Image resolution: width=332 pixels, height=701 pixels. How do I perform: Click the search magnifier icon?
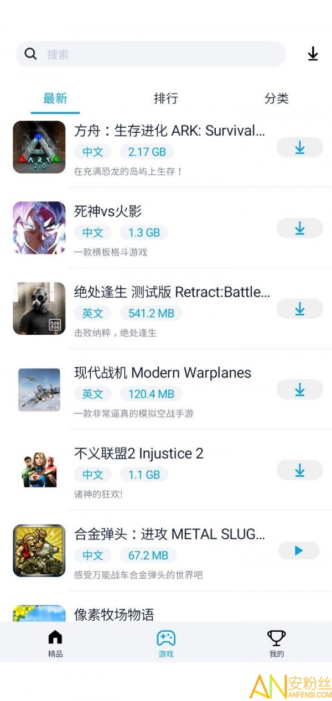pos(31,54)
